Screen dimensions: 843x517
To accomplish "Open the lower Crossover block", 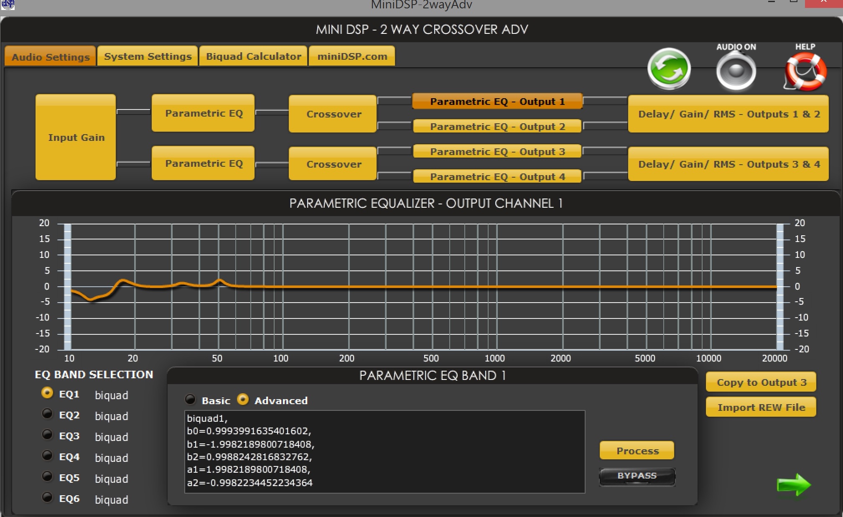I will coord(333,164).
